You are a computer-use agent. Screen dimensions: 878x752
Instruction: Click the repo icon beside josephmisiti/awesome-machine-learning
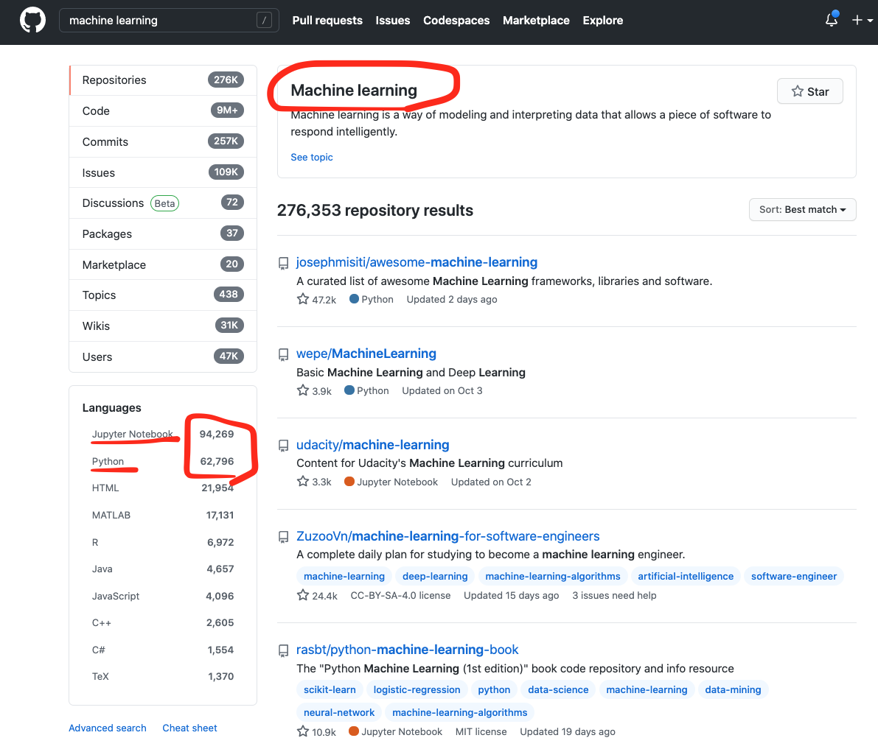coord(284,263)
